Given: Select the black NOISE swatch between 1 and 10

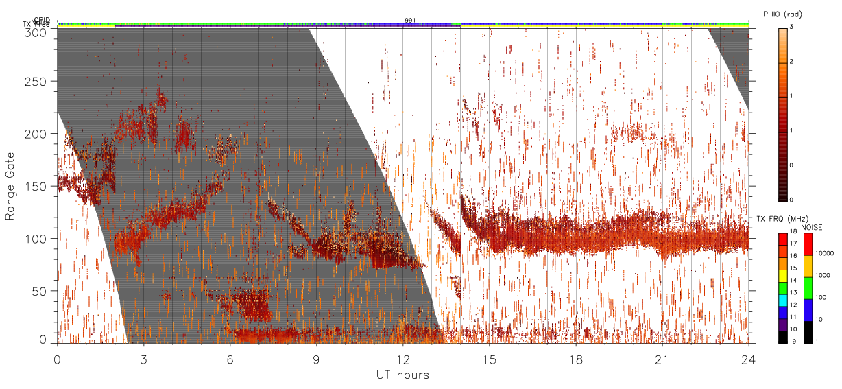Looking at the screenshot, I should click(808, 332).
